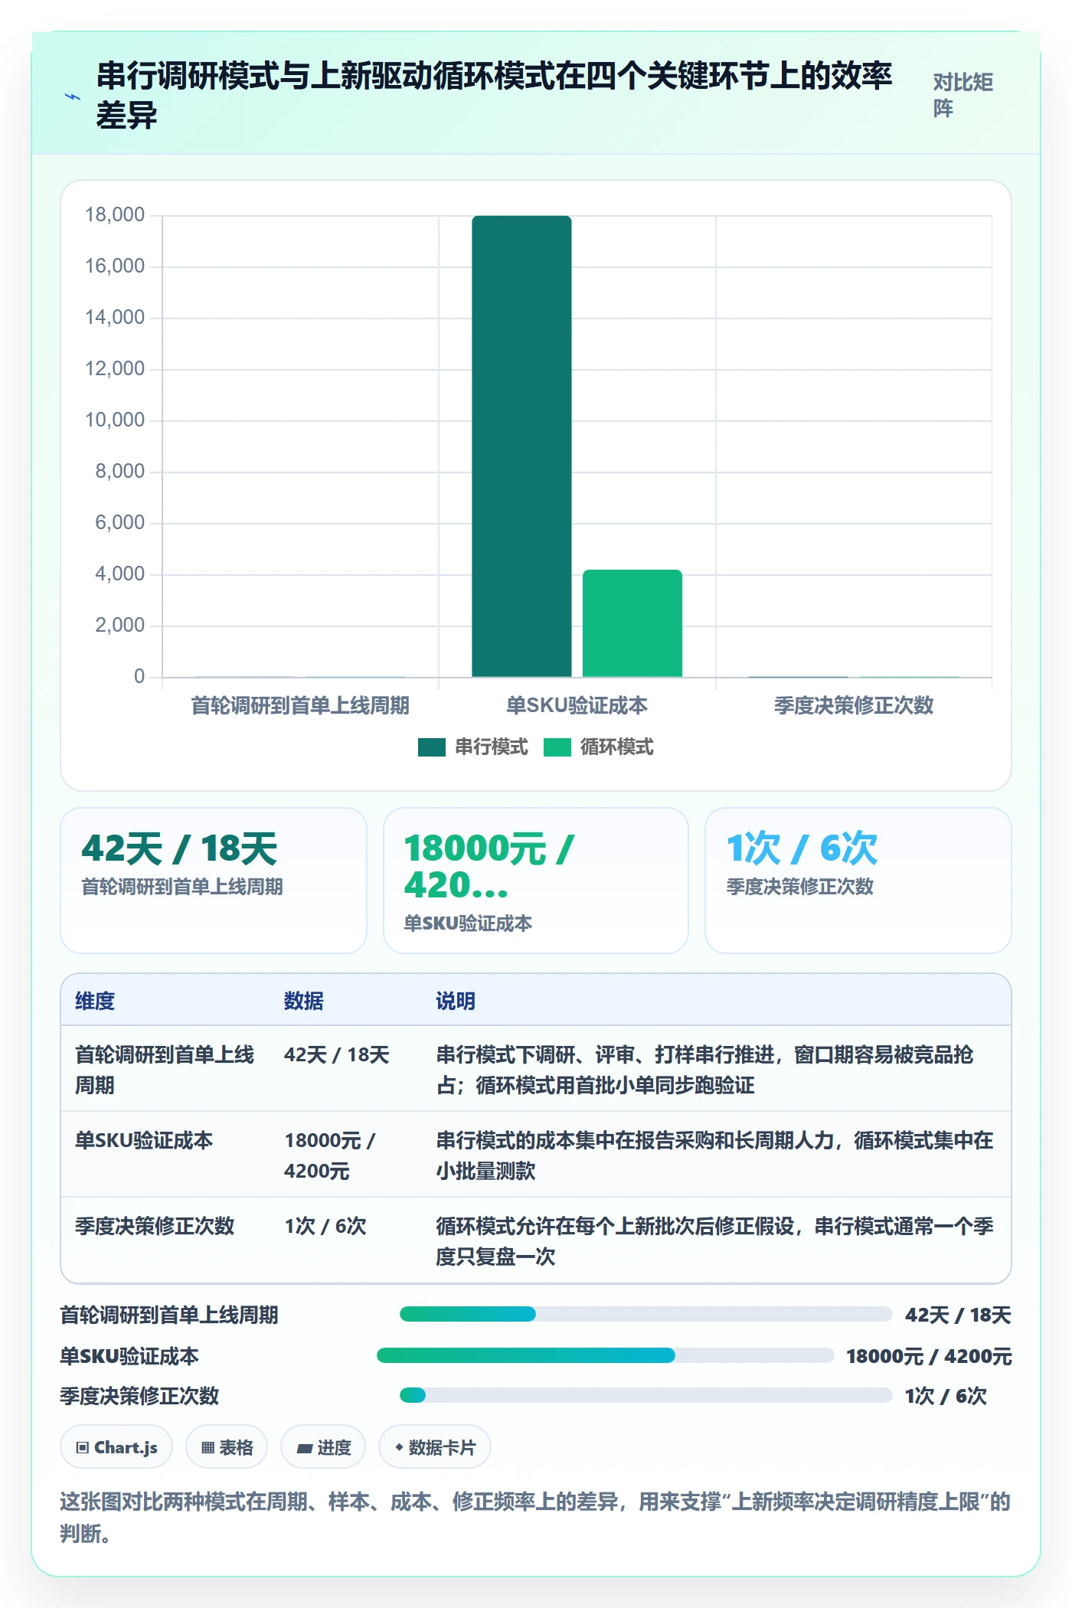Click the 单SKU验证成本 table row label
The image size is (1072, 1608).
[x=144, y=1140]
